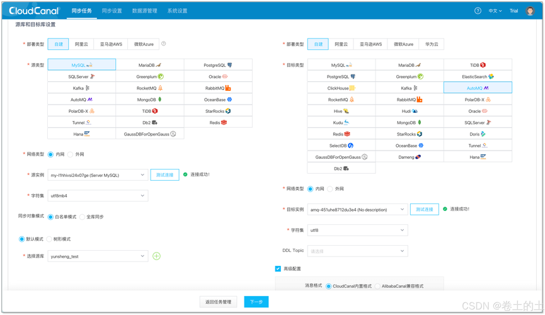The height and width of the screenshot is (315, 545).
Task: Select Hive target type
Action: pos(341,111)
